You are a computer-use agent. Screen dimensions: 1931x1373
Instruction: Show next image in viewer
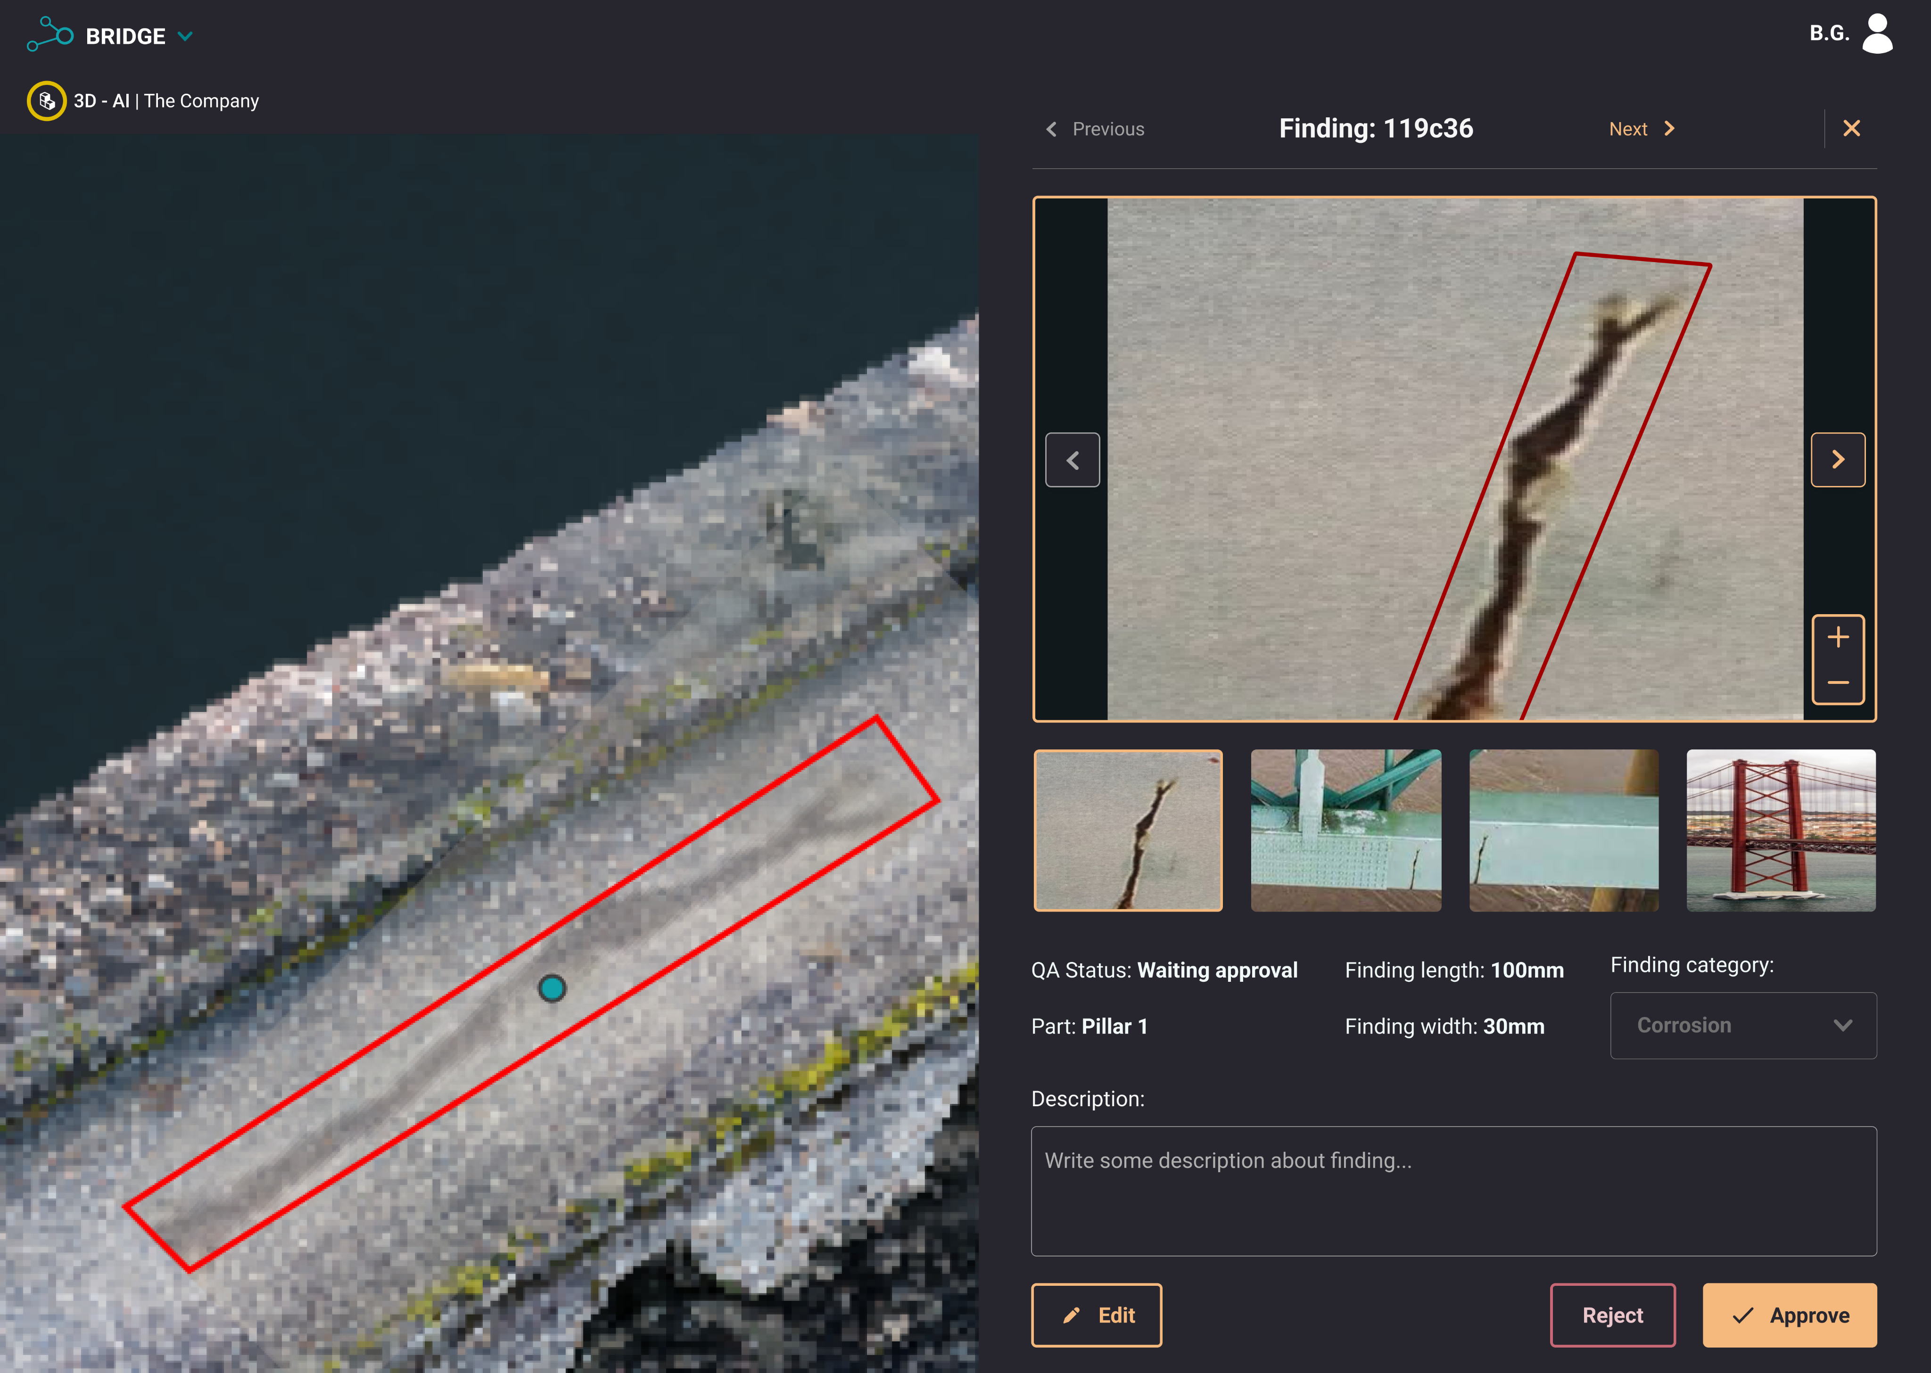click(1837, 460)
